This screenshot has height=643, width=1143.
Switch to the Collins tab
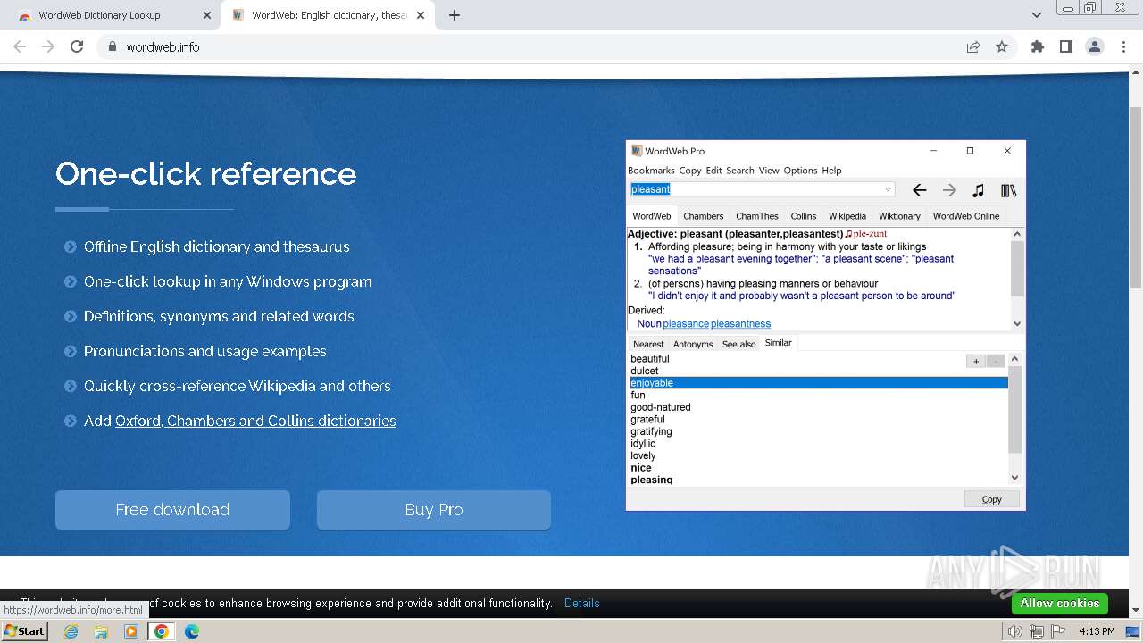click(x=804, y=216)
